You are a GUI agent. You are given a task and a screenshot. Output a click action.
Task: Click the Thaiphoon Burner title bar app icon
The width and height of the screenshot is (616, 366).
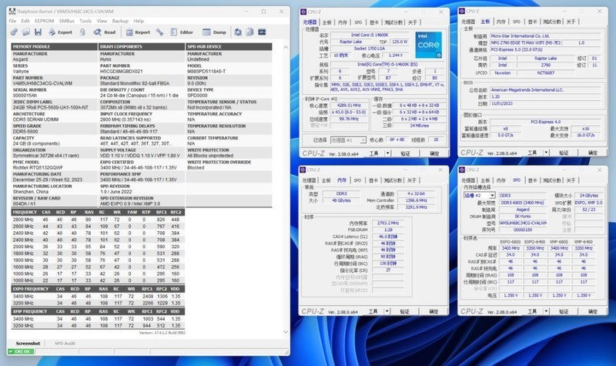tap(12, 12)
